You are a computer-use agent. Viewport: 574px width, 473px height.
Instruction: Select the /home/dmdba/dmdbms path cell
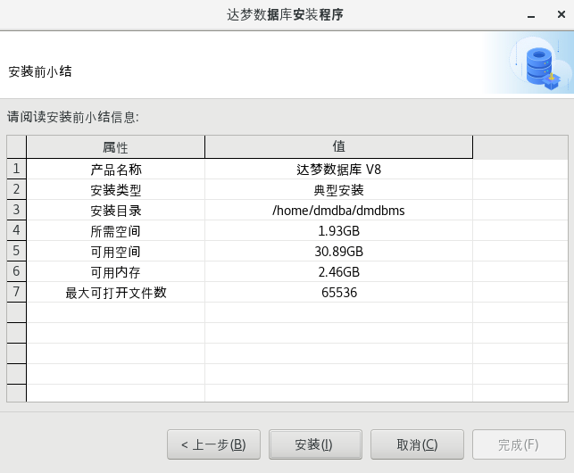coord(338,210)
